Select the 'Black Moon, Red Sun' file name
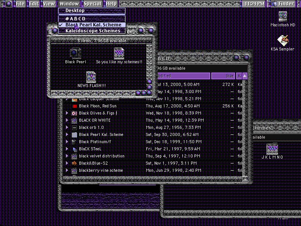 click(98, 106)
